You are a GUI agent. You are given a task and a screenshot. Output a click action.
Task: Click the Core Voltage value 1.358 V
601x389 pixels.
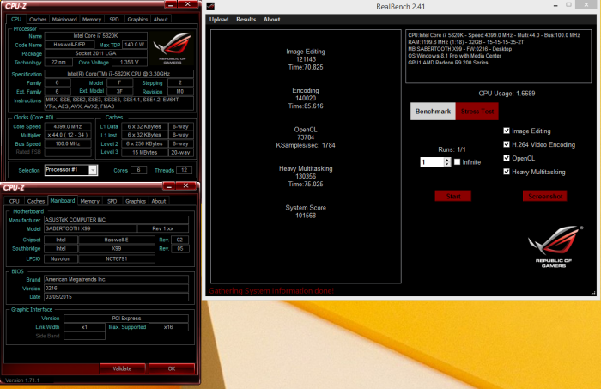click(x=129, y=62)
